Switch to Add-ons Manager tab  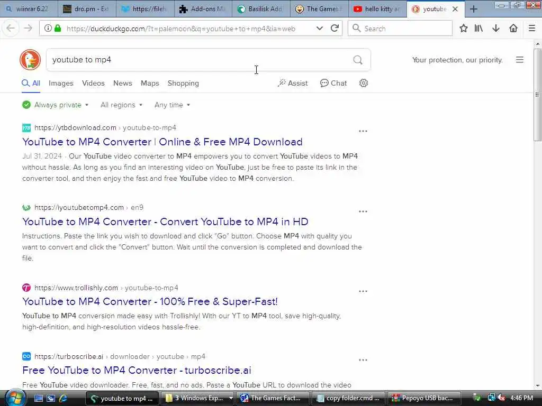[x=203, y=10]
